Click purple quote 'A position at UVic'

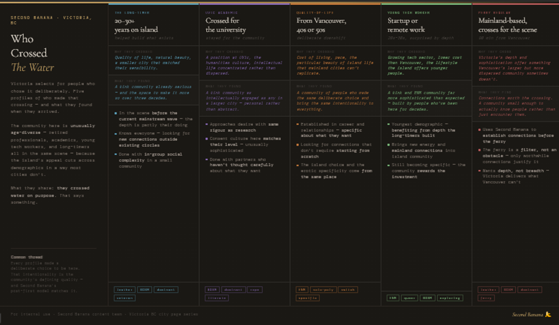click(244, 65)
